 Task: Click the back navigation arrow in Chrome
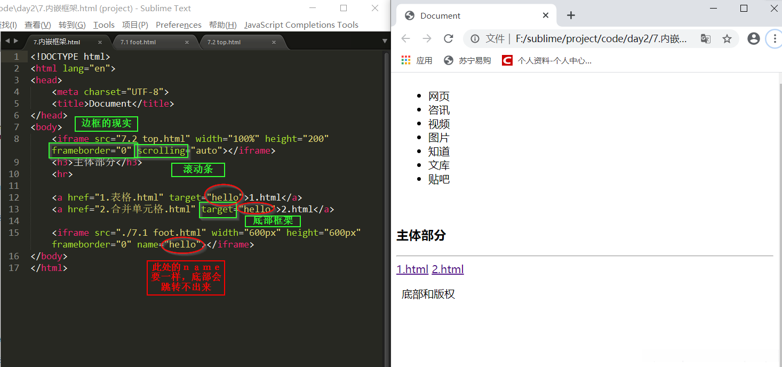pos(405,38)
